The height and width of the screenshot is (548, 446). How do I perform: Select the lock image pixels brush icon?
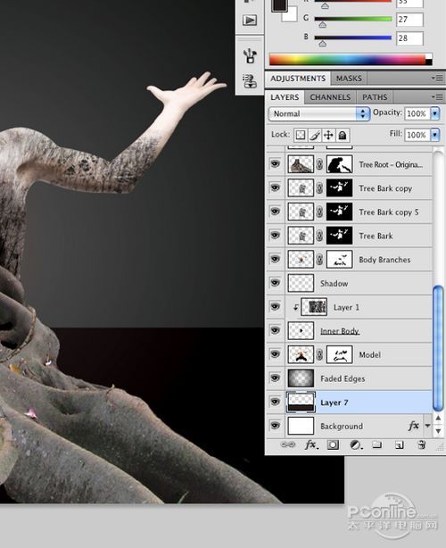[315, 135]
